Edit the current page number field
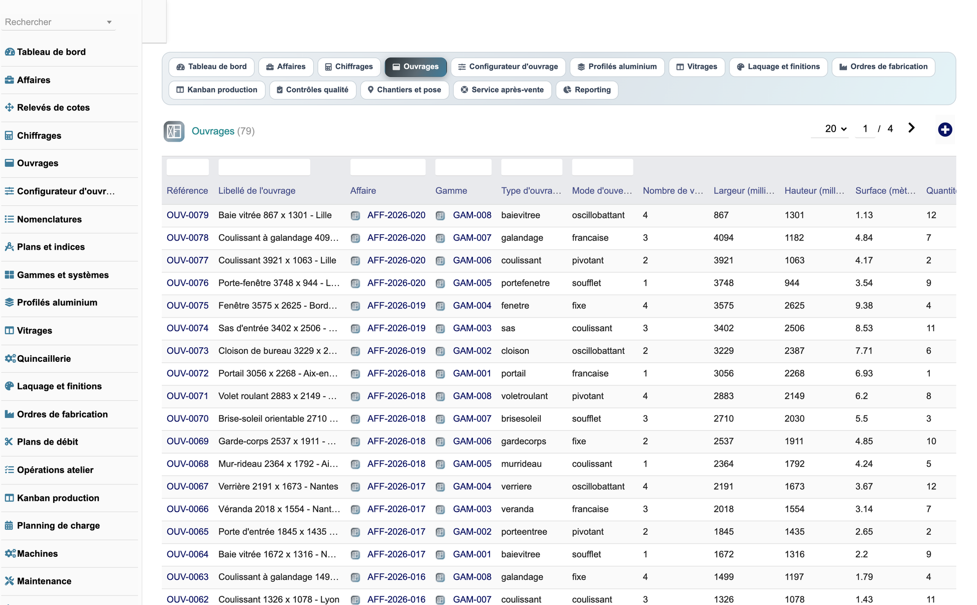The width and height of the screenshot is (977, 605). [x=865, y=129]
